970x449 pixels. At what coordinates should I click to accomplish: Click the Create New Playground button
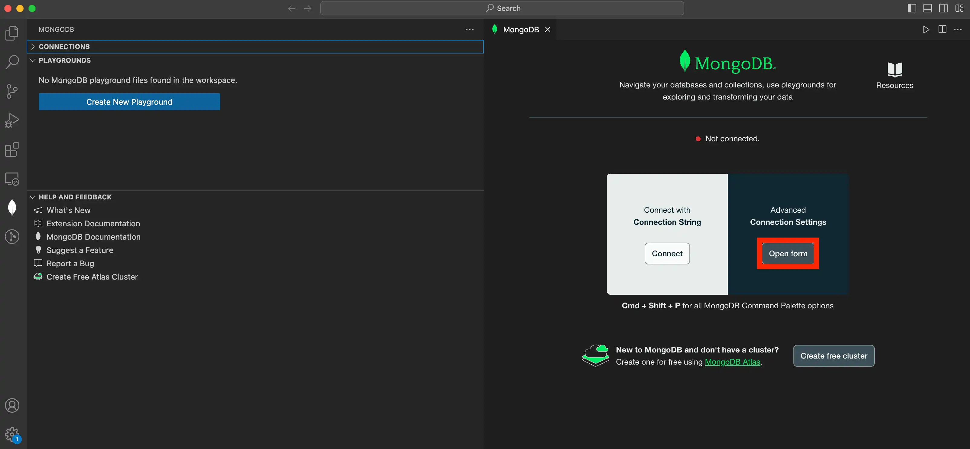click(x=129, y=102)
